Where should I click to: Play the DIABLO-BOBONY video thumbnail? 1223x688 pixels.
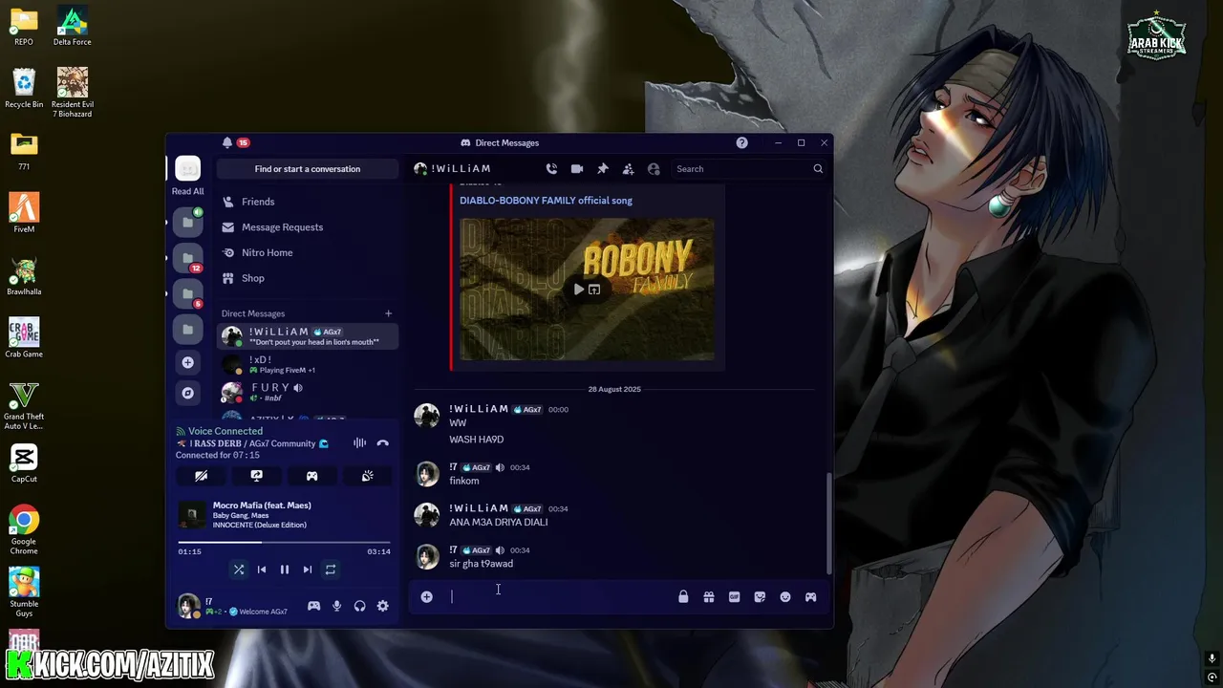578,290
